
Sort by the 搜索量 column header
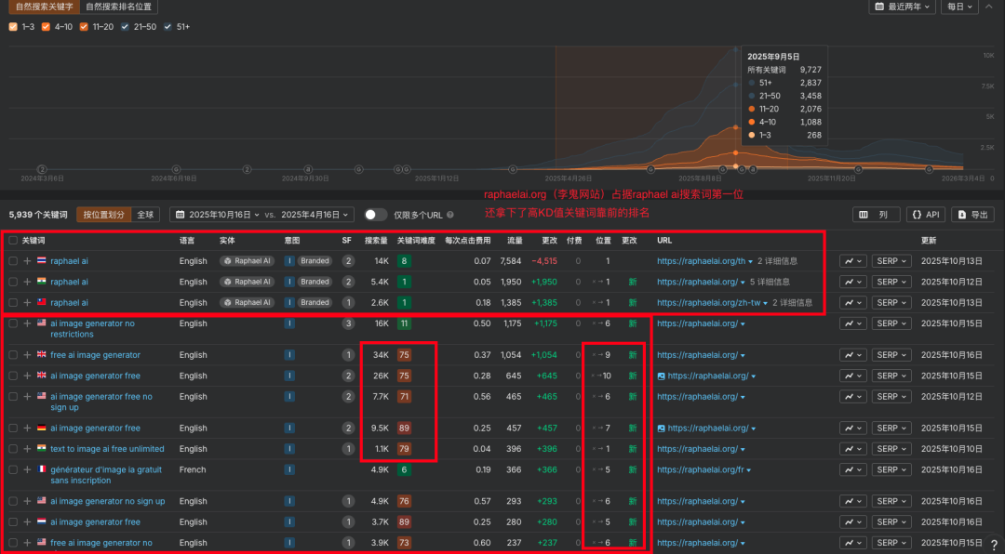(x=376, y=240)
